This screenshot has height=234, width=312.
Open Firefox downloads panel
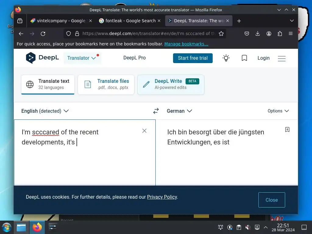257,34
